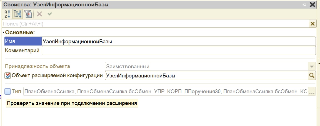Close the Свойства panel
320x126 pixels.
pos(312,4)
